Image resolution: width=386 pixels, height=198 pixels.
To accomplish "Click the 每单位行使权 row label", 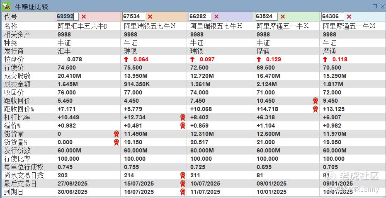I will (24, 167).
